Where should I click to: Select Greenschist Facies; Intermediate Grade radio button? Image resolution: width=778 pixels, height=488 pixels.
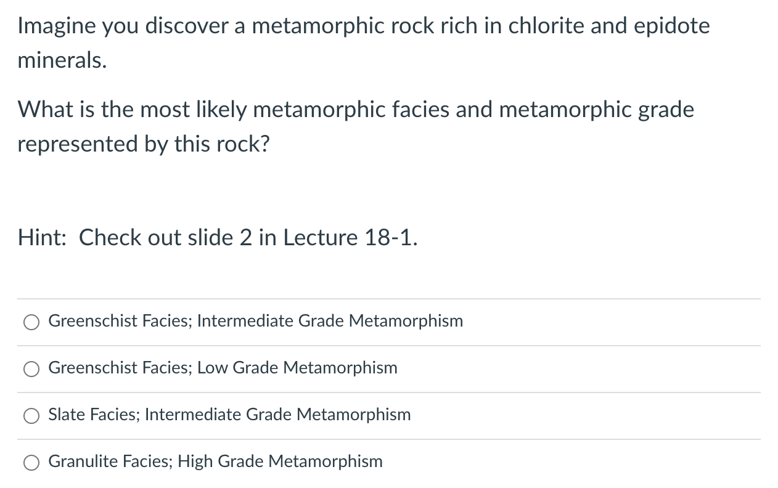[31, 322]
